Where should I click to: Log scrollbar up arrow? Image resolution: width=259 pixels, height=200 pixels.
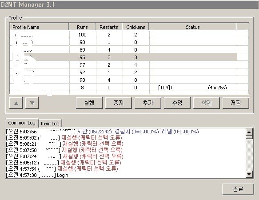click(249, 132)
